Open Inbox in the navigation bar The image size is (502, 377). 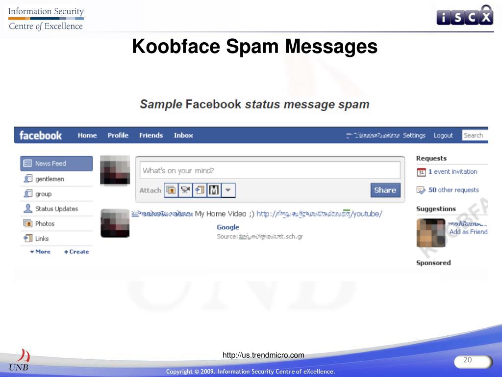click(183, 135)
